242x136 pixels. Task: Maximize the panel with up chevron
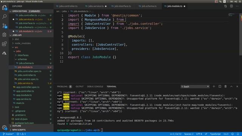tap(231, 87)
